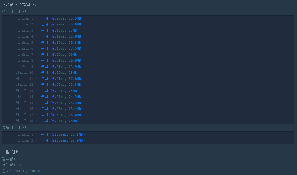Click the '테스트 18' label in accuracy list
The width and height of the screenshot is (297, 175).
click(x=24, y=121)
